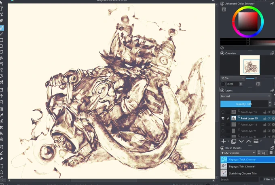Select the Enclose and Fill tool
This screenshot has height=185, width=275.
click(1, 139)
